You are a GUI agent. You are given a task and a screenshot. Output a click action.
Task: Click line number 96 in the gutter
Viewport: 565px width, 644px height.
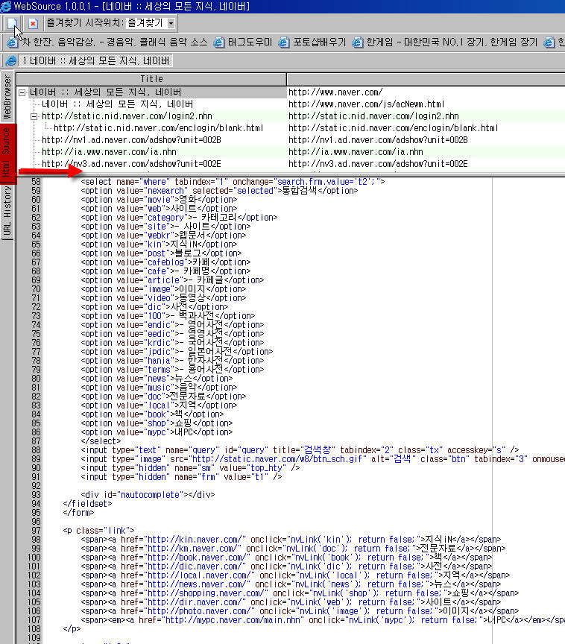tap(36, 522)
